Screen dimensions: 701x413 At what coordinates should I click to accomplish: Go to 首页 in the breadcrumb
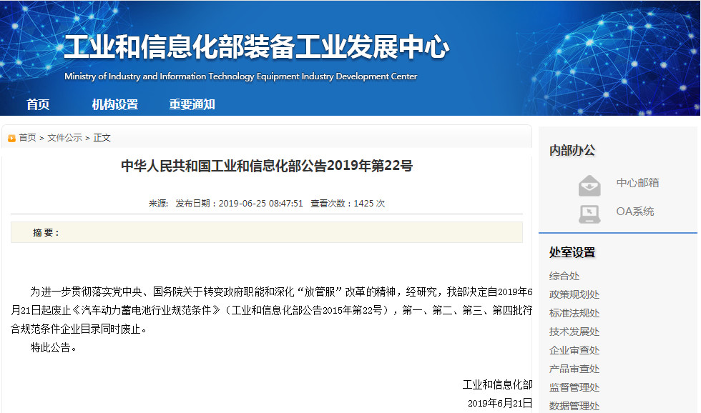pyautogui.click(x=27, y=137)
